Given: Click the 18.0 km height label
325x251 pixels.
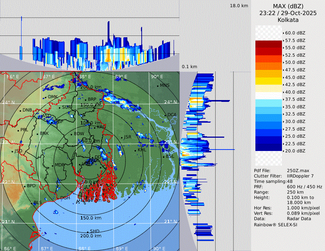Looking at the screenshot, I should [x=239, y=6].
